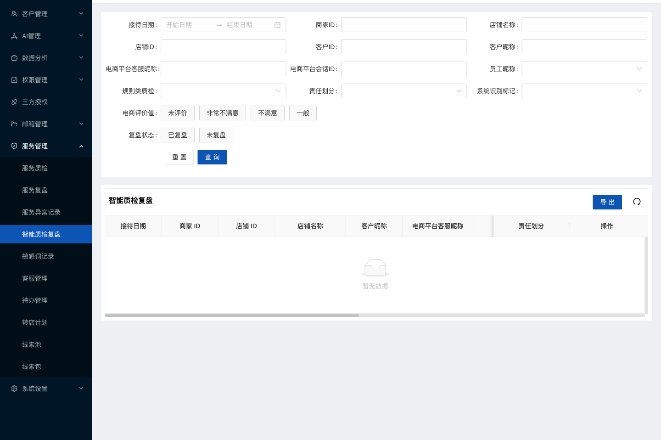Focus the 电商平台客服昵称 input field

(x=223, y=69)
